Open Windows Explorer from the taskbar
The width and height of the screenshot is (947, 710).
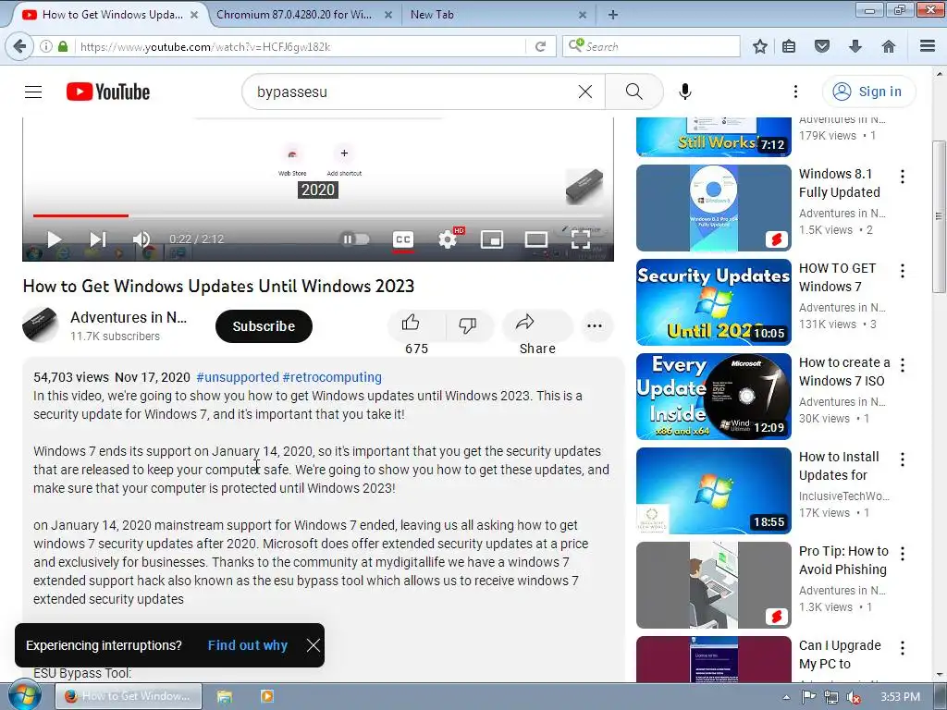(x=224, y=696)
